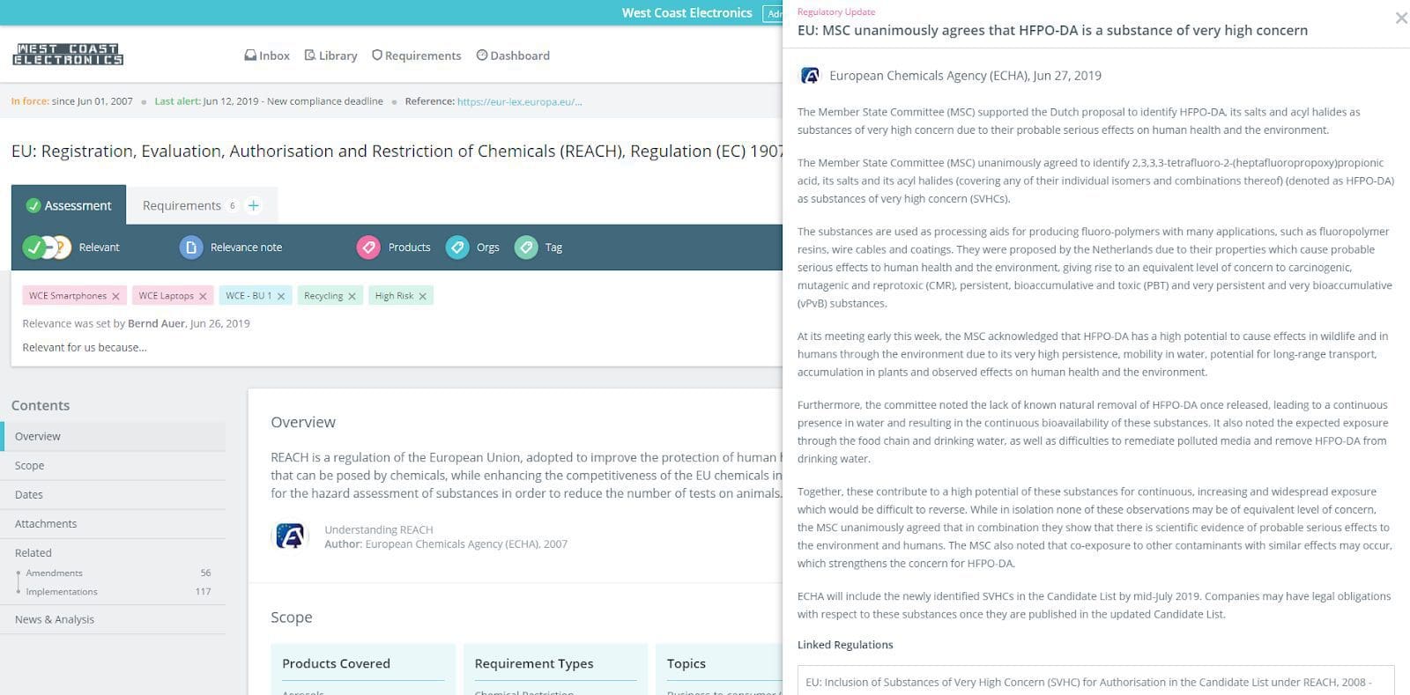Open the Dashboard from top navigation
This screenshot has width=1410, height=695.
coord(513,55)
